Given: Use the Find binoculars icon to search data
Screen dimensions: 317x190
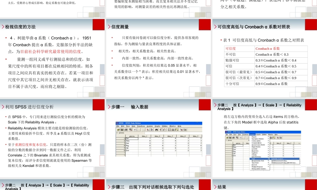Looking at the screenshot, I should point(156,130).
